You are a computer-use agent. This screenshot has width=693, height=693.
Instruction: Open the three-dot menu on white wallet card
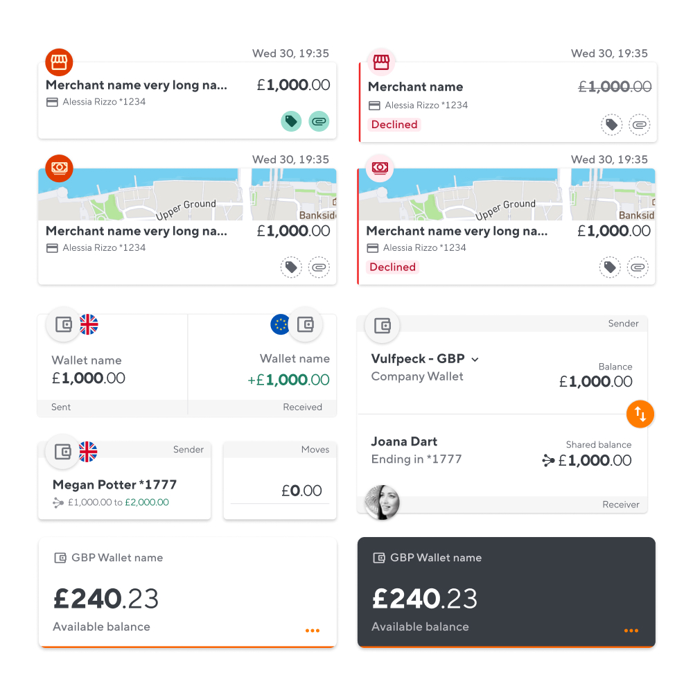point(312,631)
